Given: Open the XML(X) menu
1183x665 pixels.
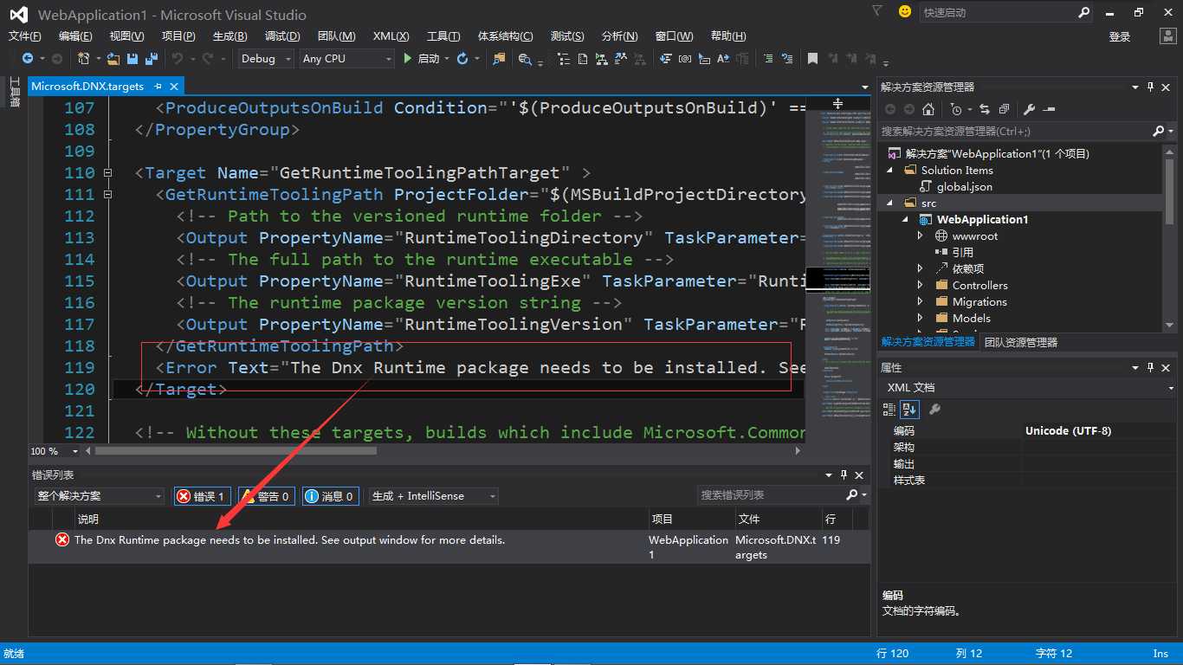Looking at the screenshot, I should click(x=391, y=36).
